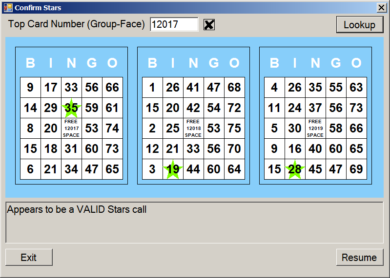
Task: Click number 1 on card 12018
Action: (152, 88)
